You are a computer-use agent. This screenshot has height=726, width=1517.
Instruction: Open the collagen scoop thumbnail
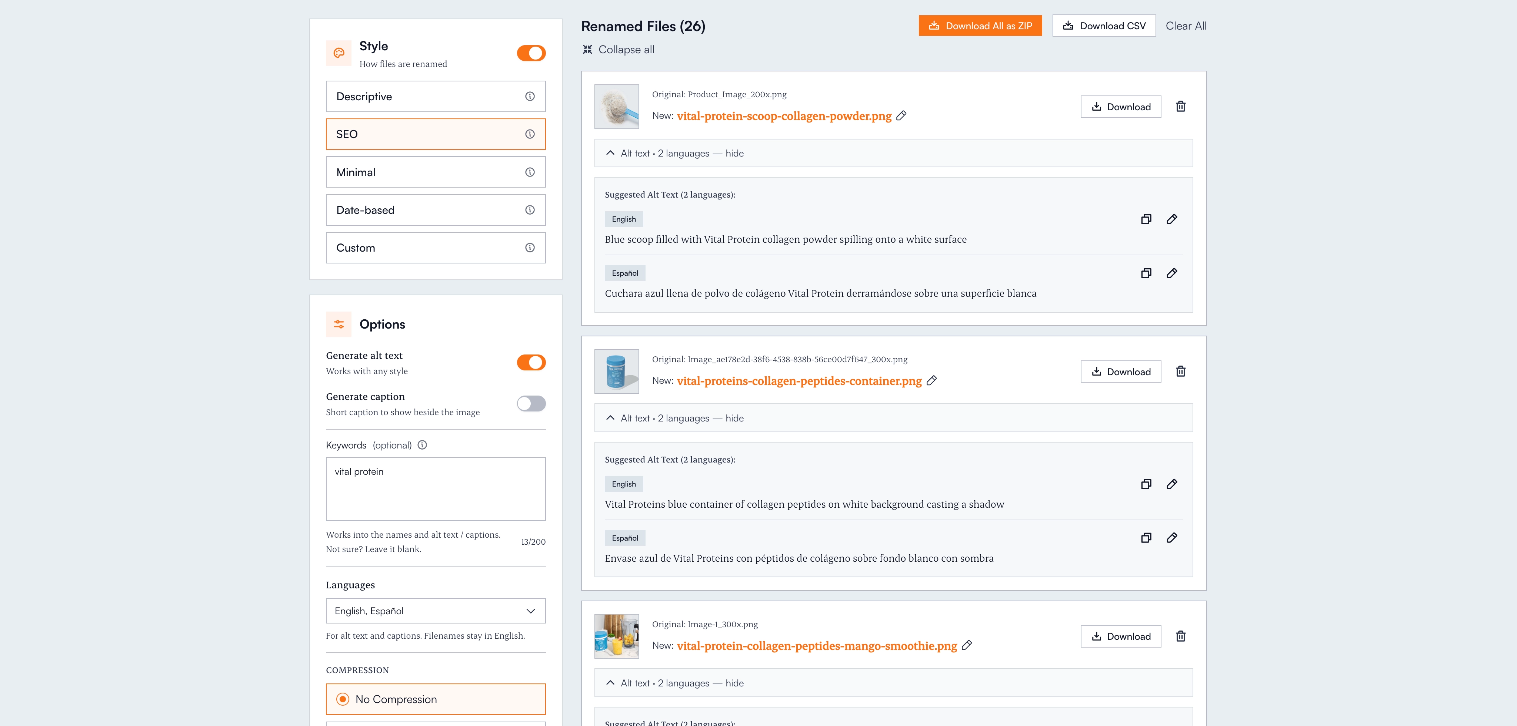[617, 107]
